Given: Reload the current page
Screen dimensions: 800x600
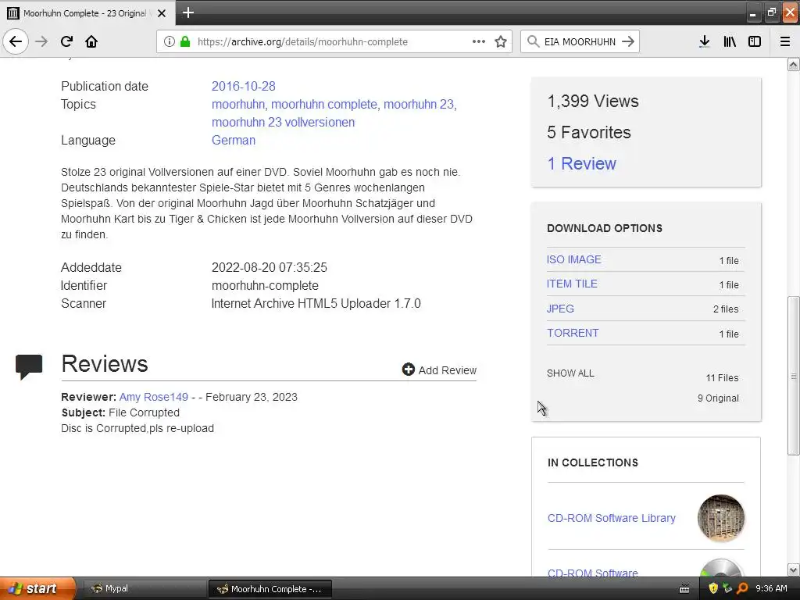Looking at the screenshot, I should point(66,41).
